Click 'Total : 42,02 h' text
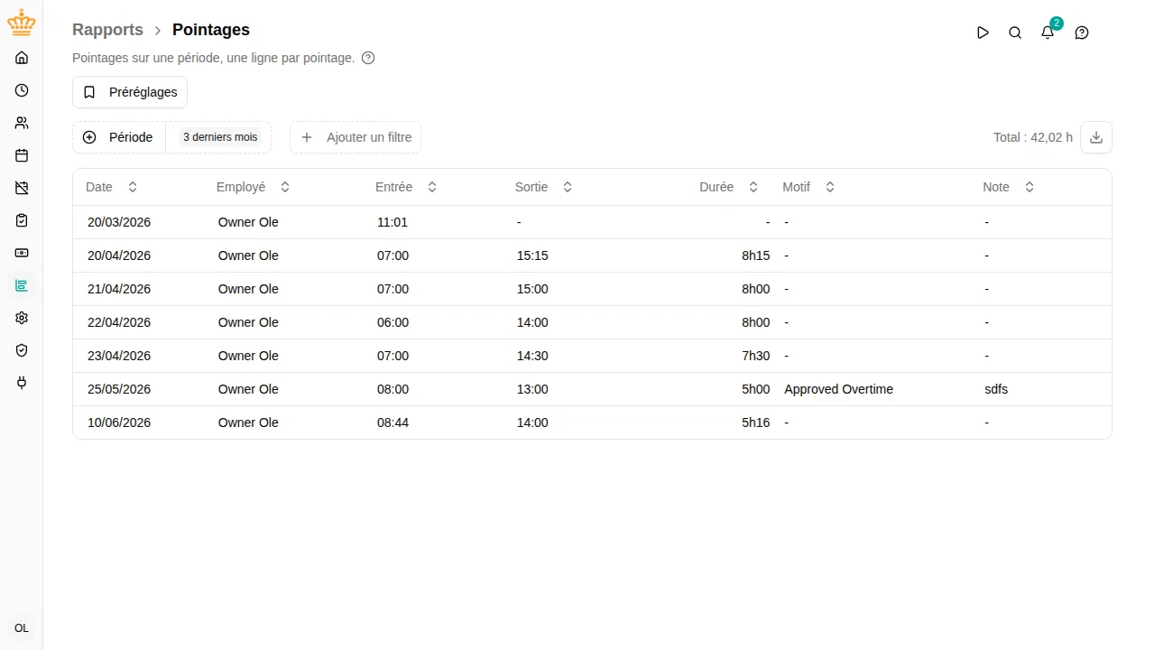The image size is (1155, 650). 1033,137
